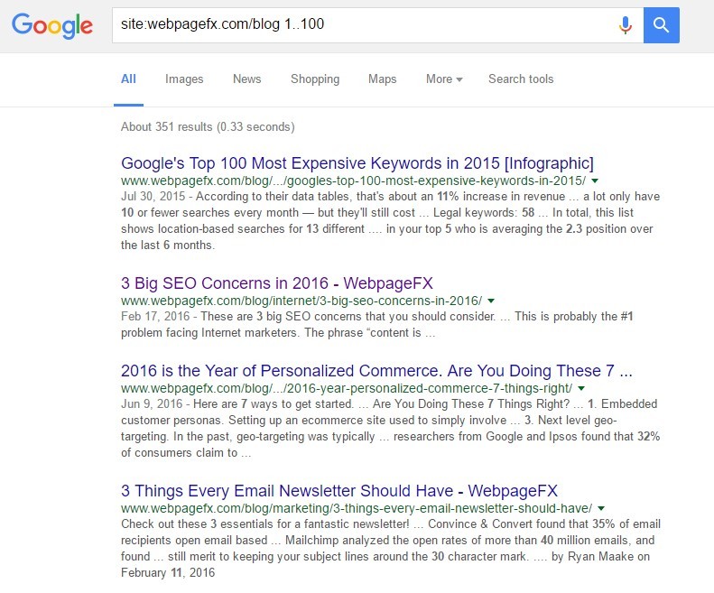Expand arrow next to 3-big-seo-concerns URL
This screenshot has height=593, width=714.
(x=491, y=301)
